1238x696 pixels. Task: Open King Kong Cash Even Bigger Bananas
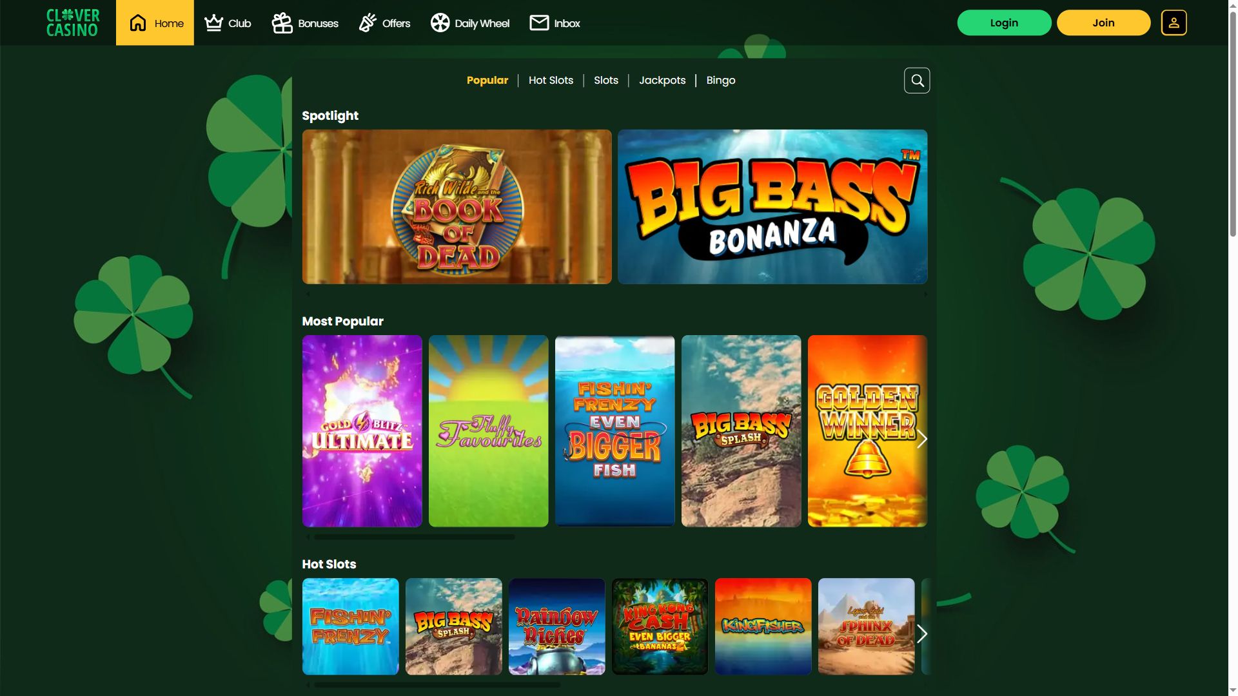click(660, 626)
